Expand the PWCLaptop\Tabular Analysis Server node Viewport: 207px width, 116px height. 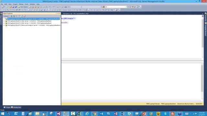[x=4, y=19]
